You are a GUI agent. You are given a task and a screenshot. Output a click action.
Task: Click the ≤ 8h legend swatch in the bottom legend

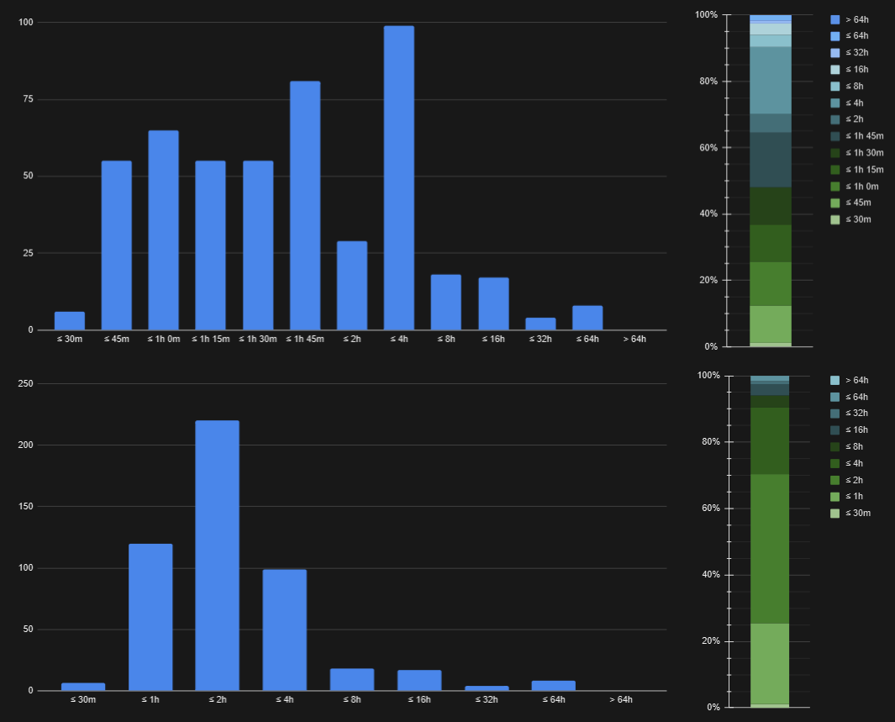(x=835, y=447)
